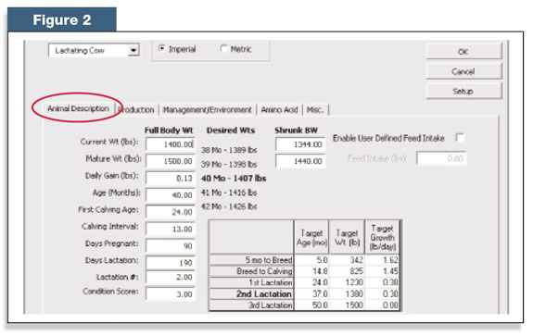The height and width of the screenshot is (336, 533).
Task: Click the Condition Score field
Action: 171,294
